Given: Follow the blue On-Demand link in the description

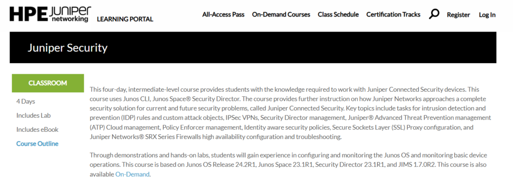Looking at the screenshot, I should pyautogui.click(x=132, y=174).
